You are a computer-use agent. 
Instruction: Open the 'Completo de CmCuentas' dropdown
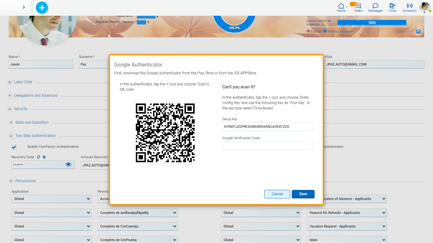(137, 226)
